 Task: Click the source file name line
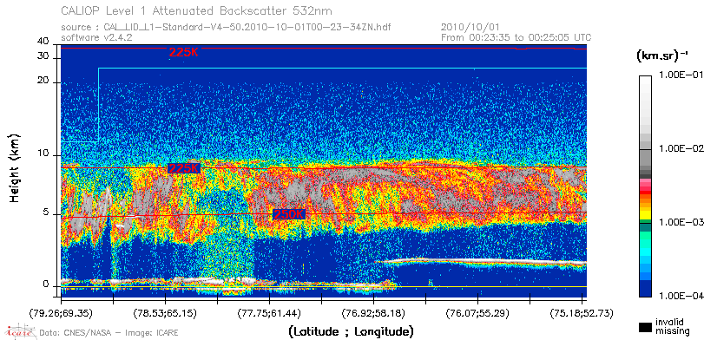(x=226, y=28)
